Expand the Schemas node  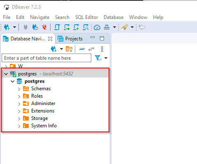point(19,89)
